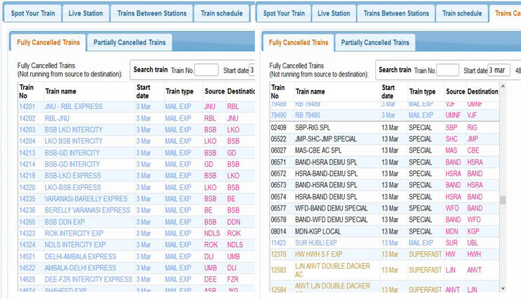Switch to Live Station tab in right panel

tap(334, 13)
